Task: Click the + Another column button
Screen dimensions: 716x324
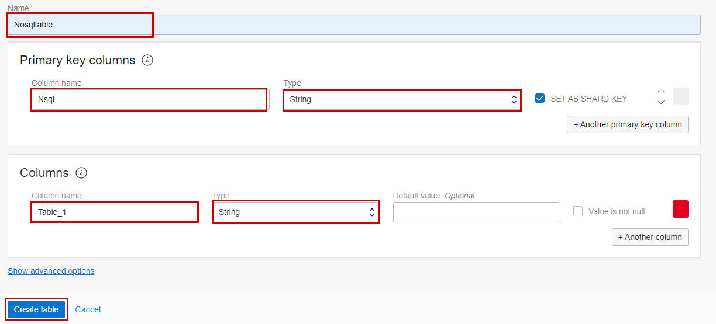Action: (650, 237)
